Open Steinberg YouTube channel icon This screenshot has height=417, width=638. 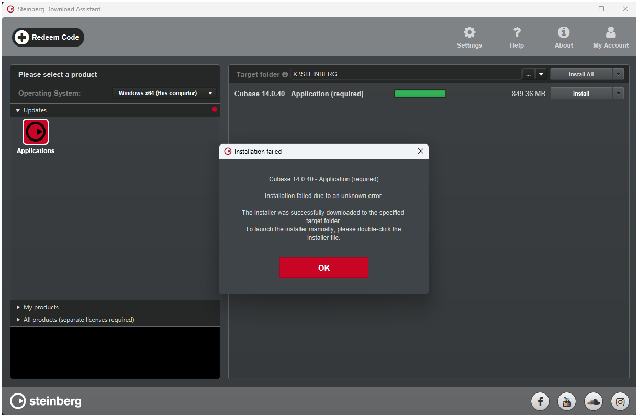click(x=567, y=401)
